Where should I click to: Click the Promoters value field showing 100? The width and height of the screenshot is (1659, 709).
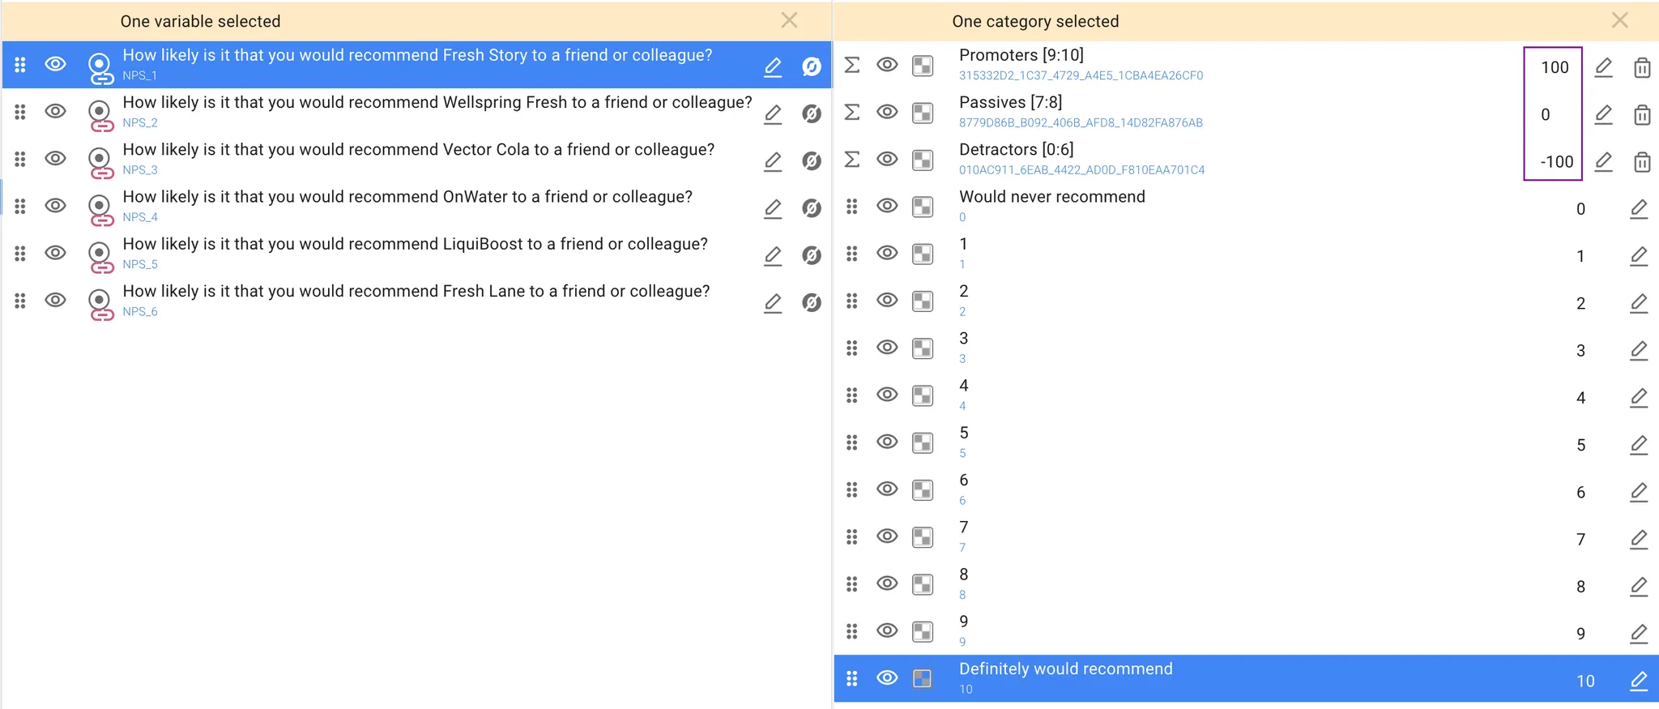(x=1554, y=67)
